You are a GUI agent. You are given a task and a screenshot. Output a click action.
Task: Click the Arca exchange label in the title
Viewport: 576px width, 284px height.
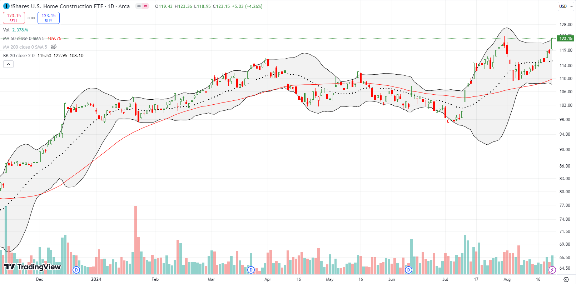(124, 6)
